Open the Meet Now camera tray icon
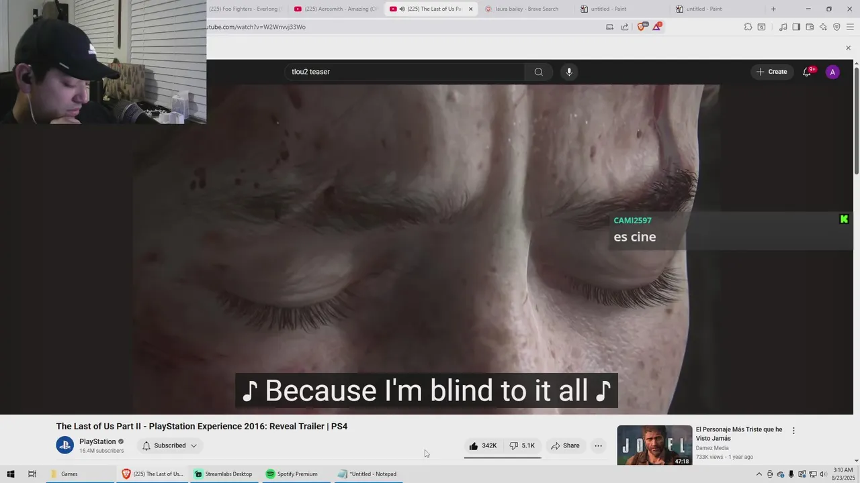This screenshot has height=483, width=860. coord(770,474)
